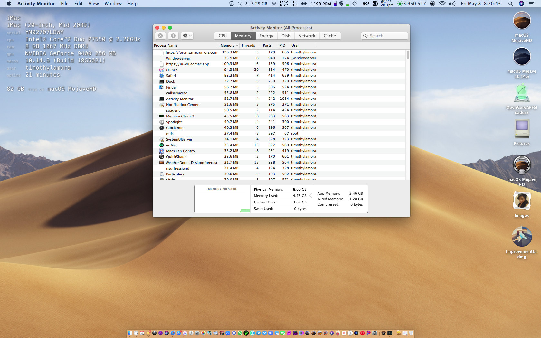Open Discord from the Dock
Viewport: 541px width, 338px height.
234,333
